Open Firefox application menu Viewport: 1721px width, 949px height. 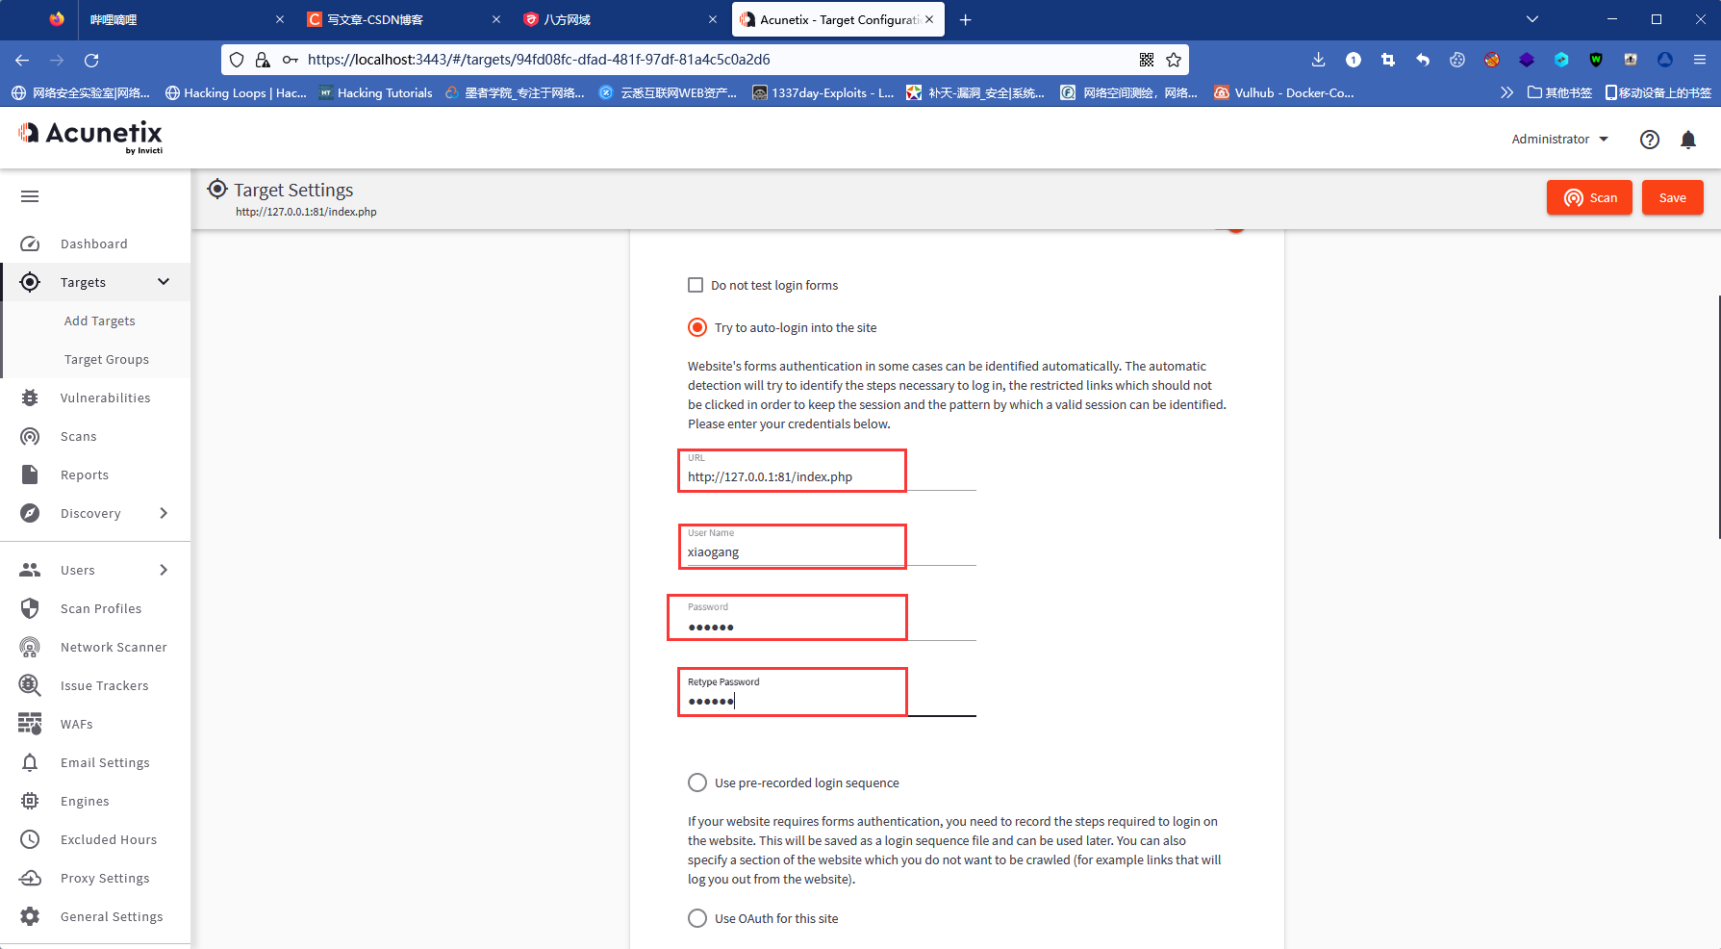[x=1700, y=60]
